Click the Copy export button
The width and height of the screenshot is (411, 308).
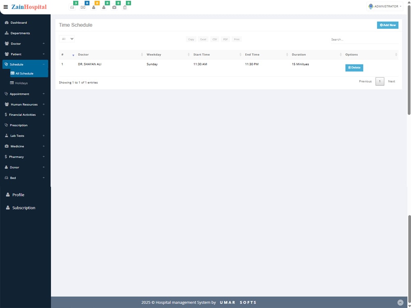coord(191,39)
